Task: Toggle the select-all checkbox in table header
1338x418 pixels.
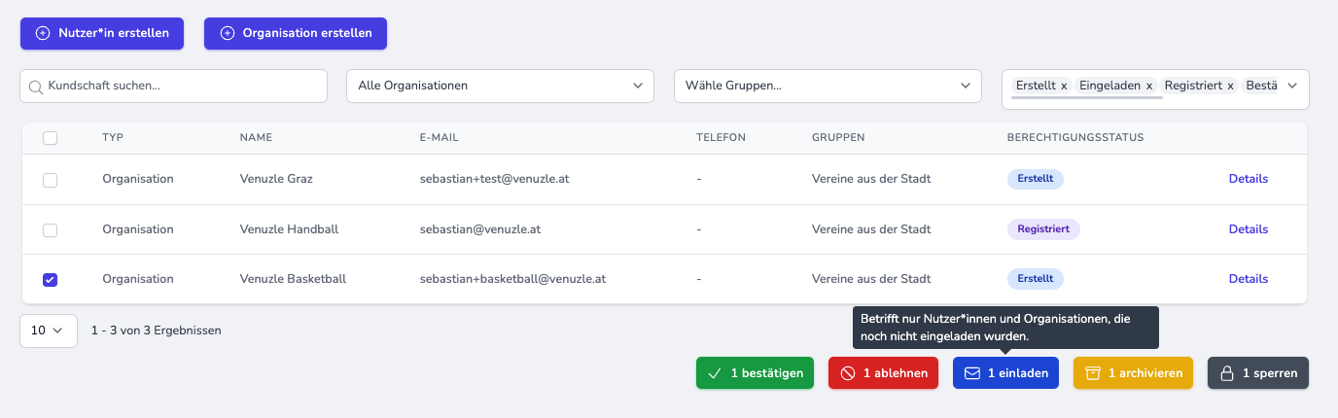Action: pyautogui.click(x=51, y=138)
